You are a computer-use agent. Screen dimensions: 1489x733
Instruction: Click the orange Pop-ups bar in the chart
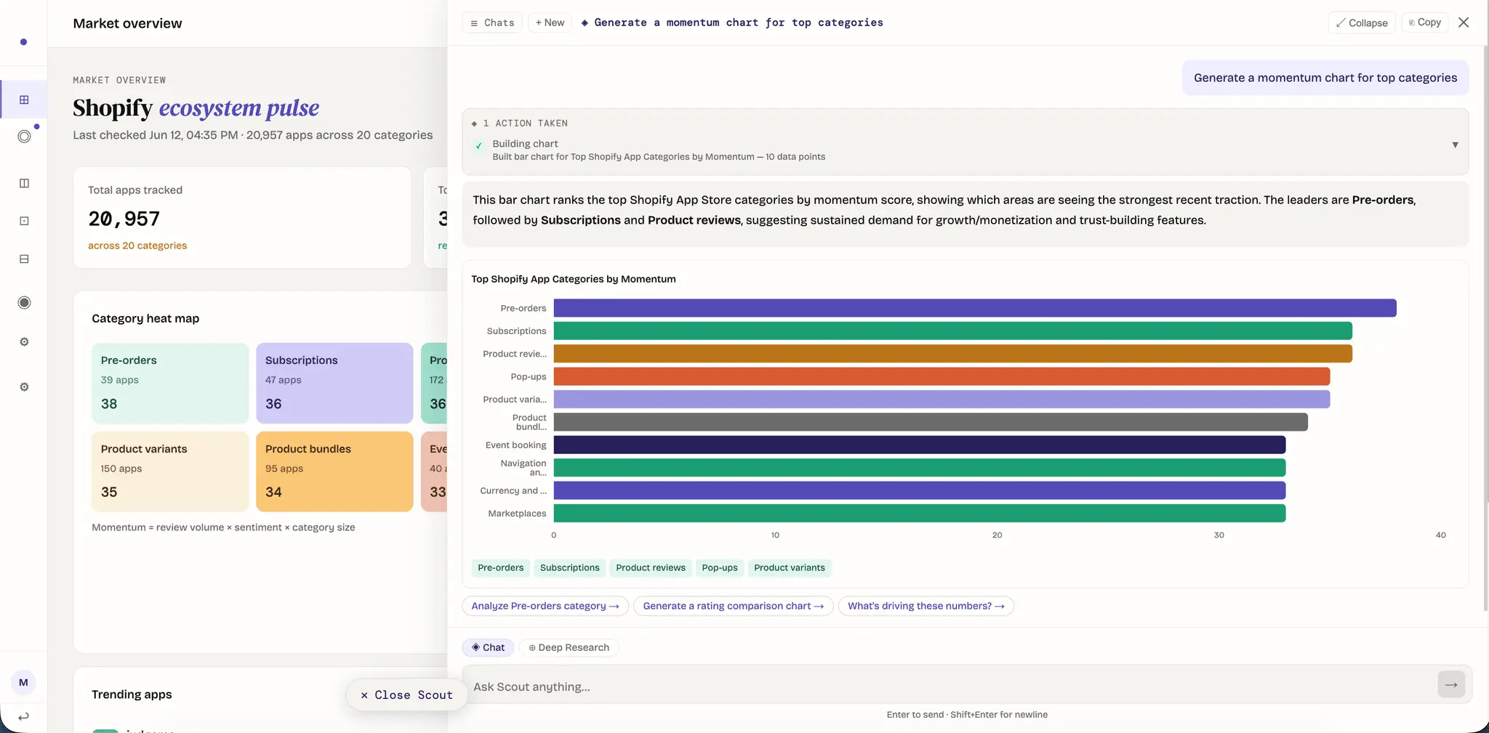pyautogui.click(x=942, y=376)
